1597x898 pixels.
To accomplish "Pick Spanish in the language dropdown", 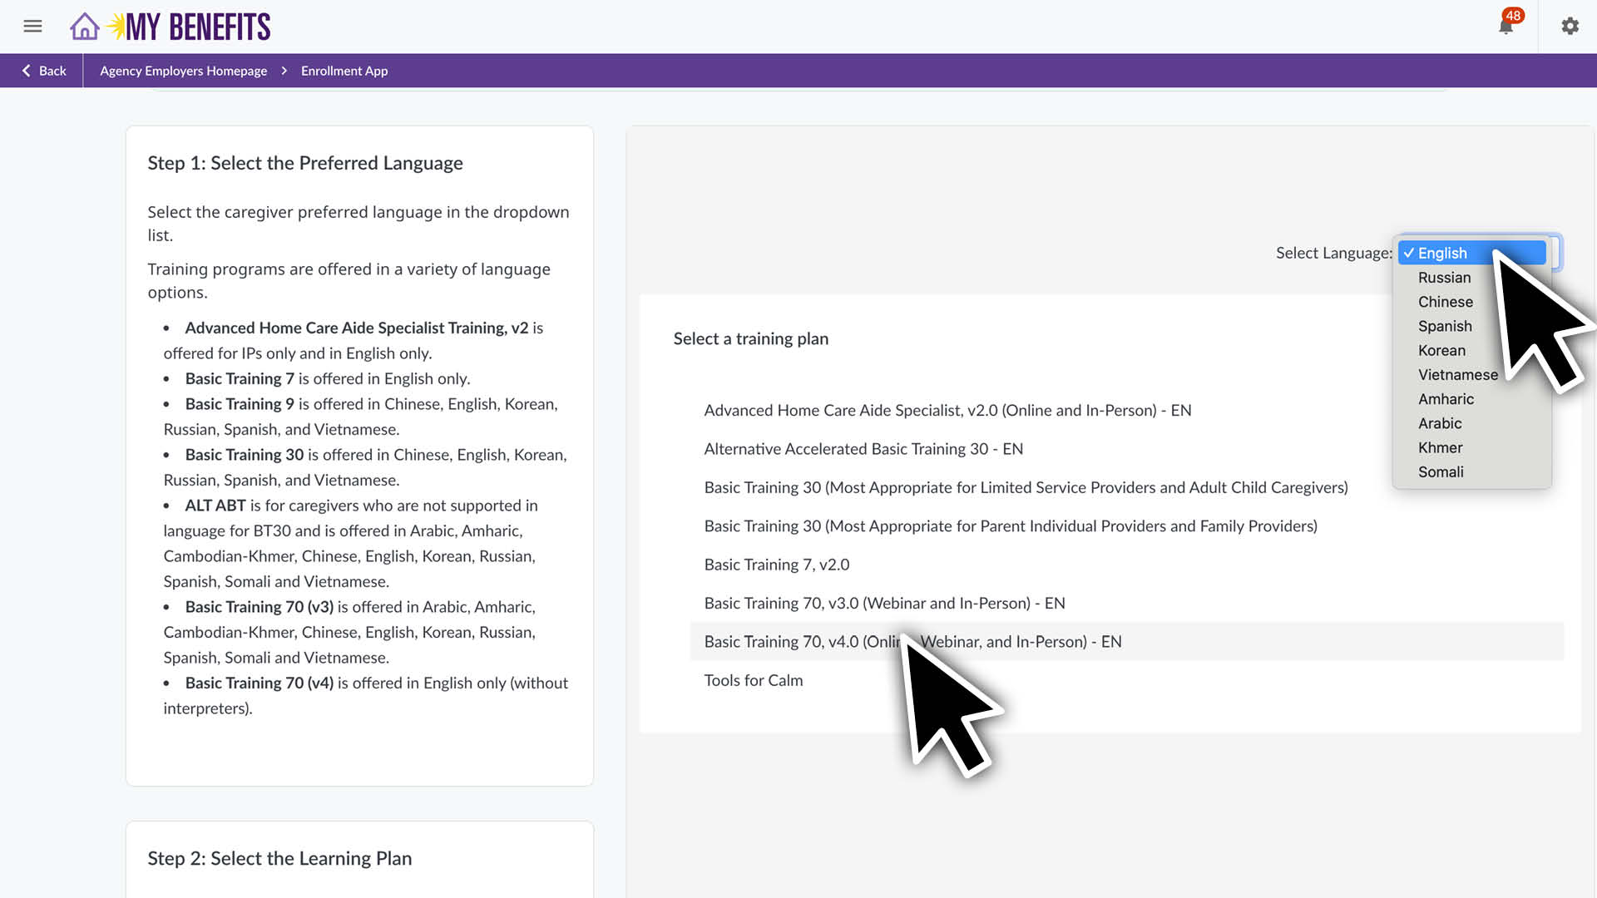I will (1445, 326).
